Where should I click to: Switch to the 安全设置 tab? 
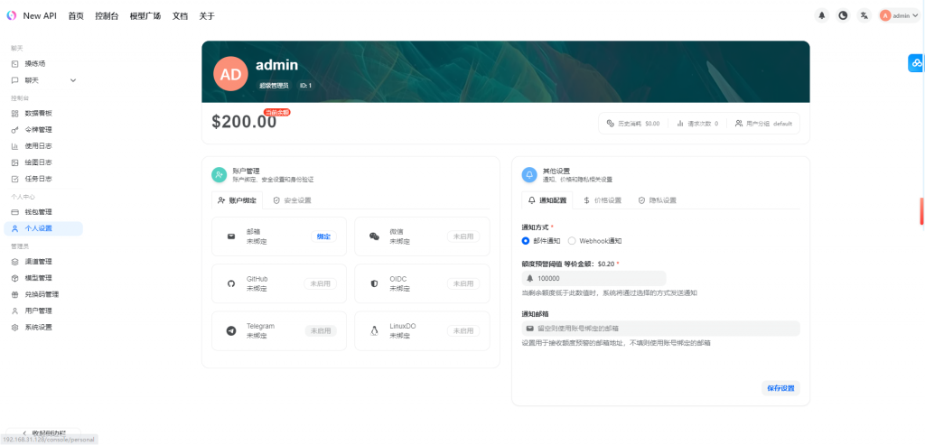pyautogui.click(x=292, y=200)
